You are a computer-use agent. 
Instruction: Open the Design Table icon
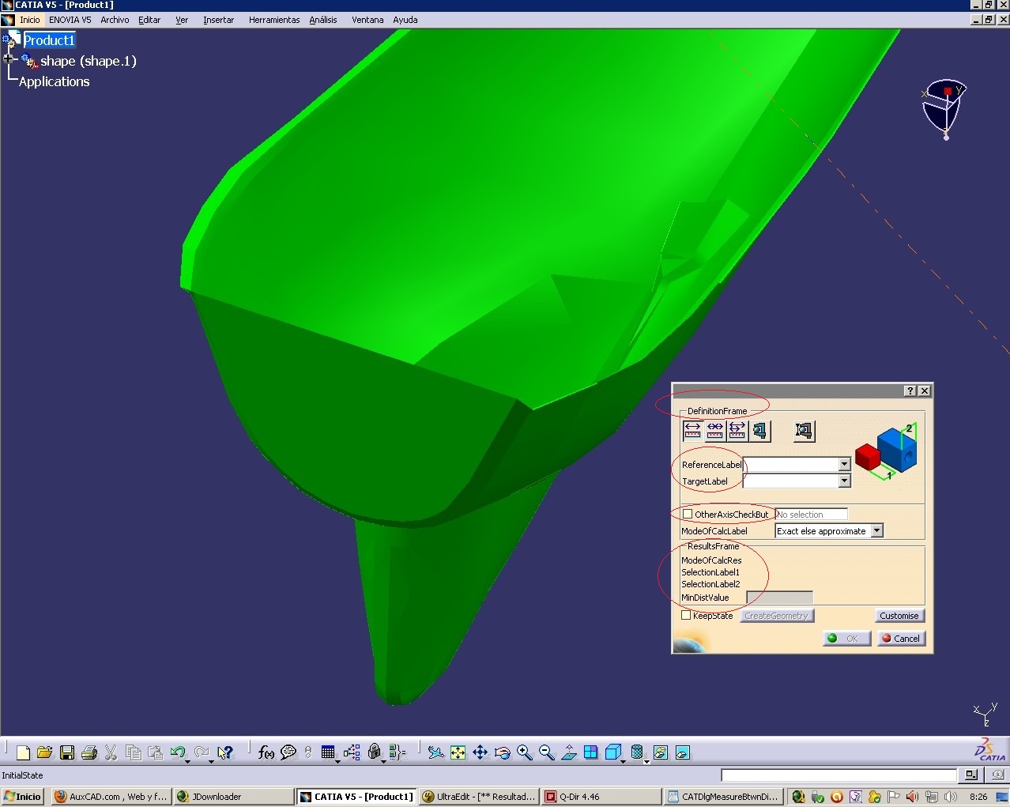pyautogui.click(x=328, y=752)
